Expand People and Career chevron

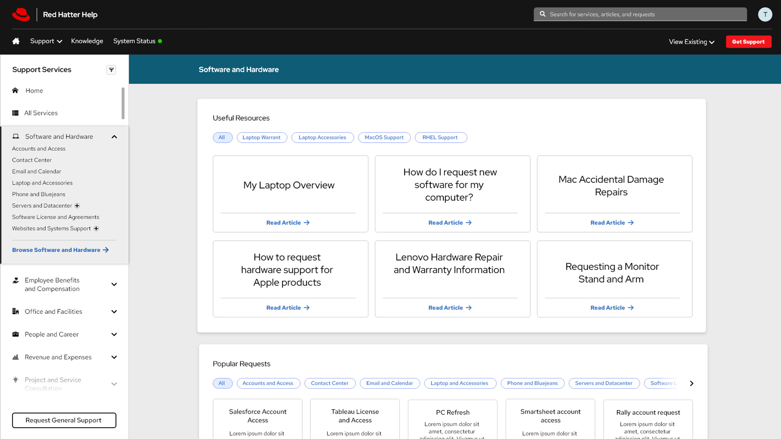(x=114, y=335)
